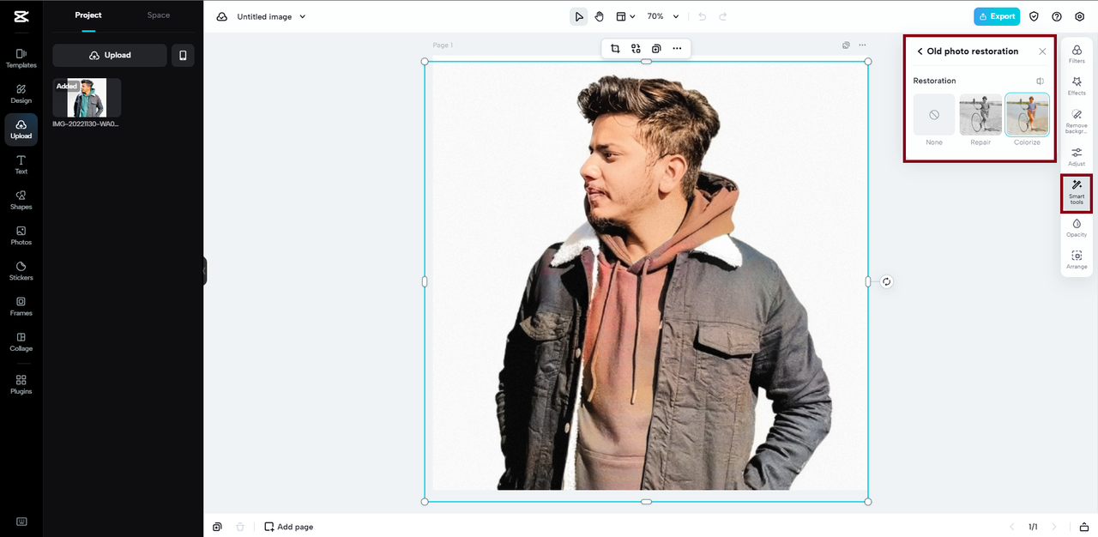
Task: Click the undo arrow
Action: tap(703, 16)
